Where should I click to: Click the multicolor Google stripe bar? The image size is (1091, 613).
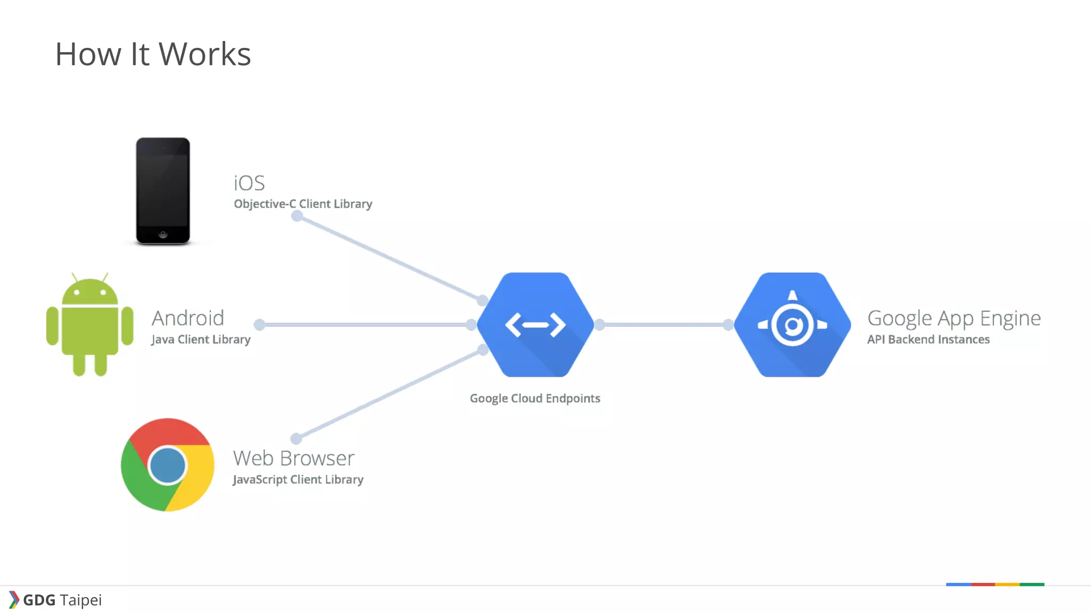coord(995,584)
